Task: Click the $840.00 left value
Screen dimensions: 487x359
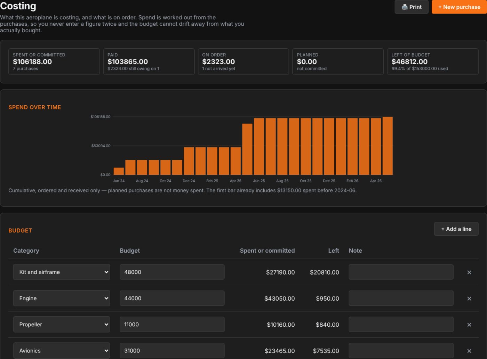Action: 327,325
